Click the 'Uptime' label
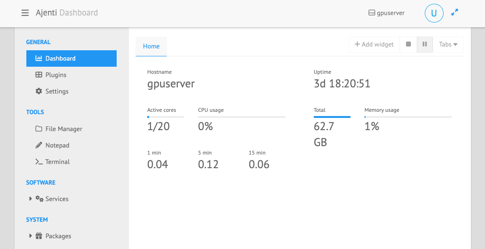This screenshot has width=485, height=249. coord(322,72)
